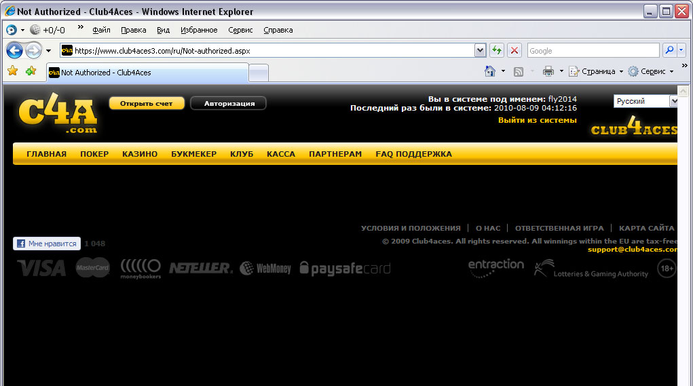693x386 pixels.
Task: Click the red Stop loading icon
Action: tap(514, 50)
